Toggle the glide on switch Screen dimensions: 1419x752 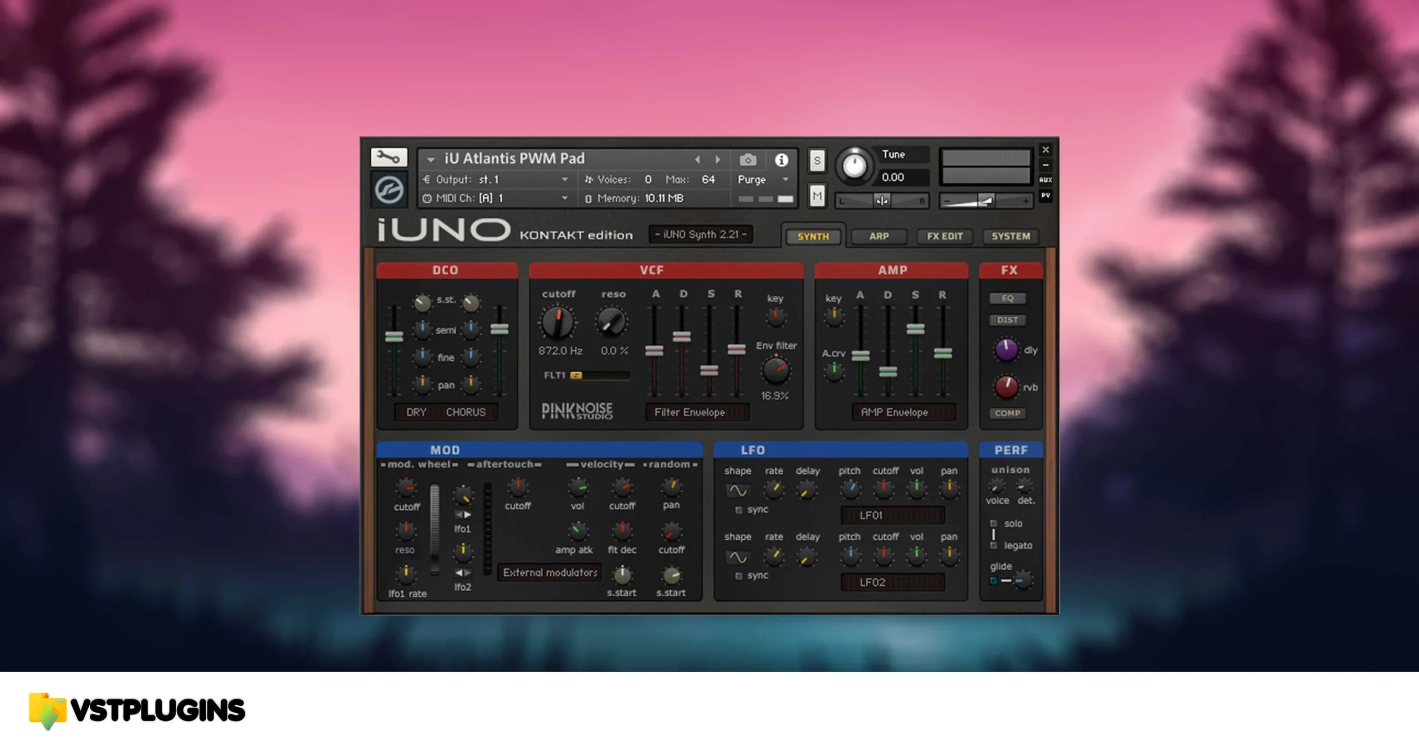[x=993, y=581]
